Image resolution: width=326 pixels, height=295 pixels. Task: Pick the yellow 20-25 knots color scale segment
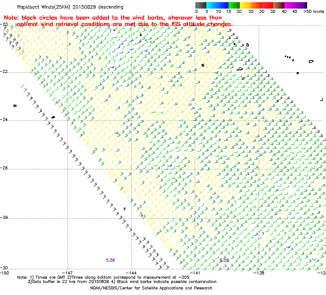[x=245, y=5]
